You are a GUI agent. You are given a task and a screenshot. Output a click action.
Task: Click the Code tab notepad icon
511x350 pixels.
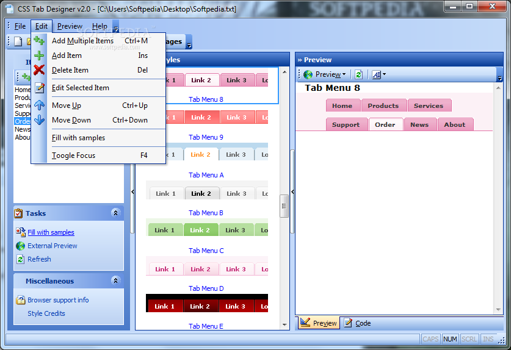click(x=348, y=323)
